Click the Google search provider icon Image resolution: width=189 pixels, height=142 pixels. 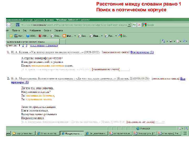point(145,25)
